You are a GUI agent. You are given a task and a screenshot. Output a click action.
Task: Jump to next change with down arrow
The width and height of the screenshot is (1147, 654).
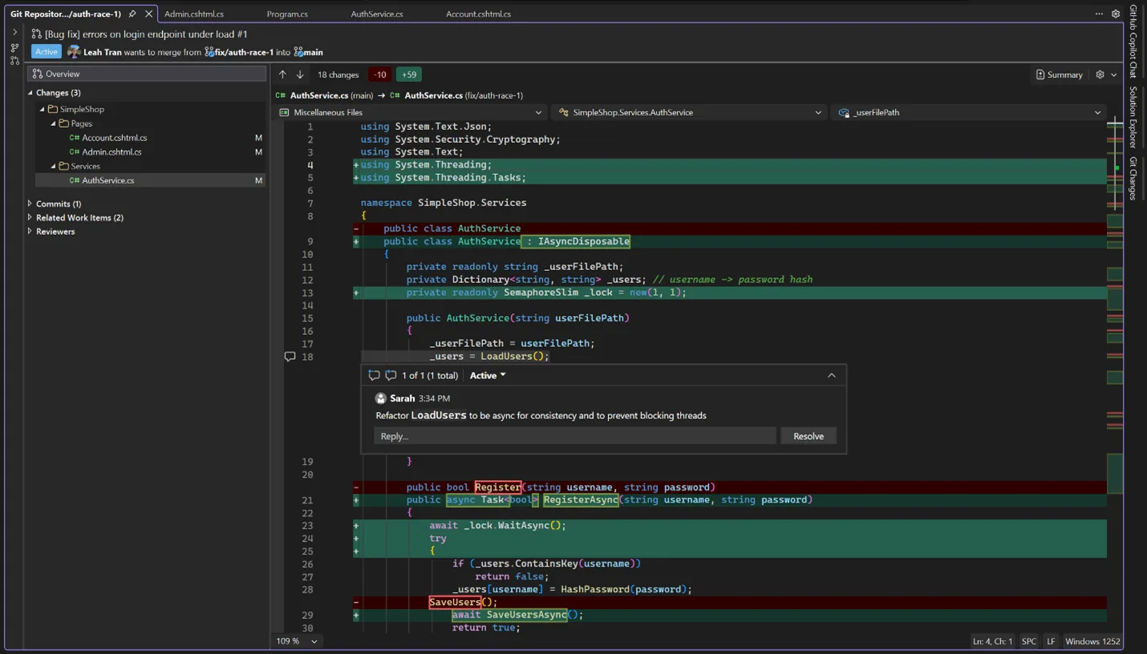(x=300, y=75)
